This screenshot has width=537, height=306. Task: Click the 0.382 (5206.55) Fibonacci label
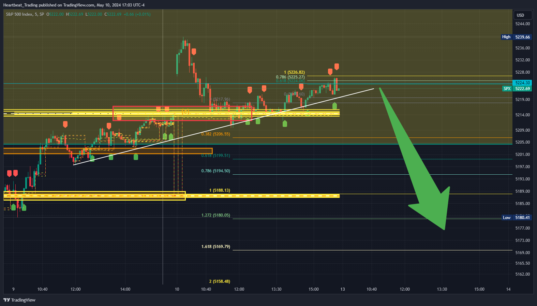(215, 134)
